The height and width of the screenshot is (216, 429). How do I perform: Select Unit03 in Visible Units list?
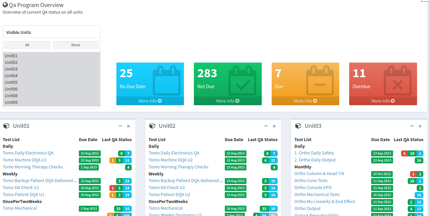[52, 69]
